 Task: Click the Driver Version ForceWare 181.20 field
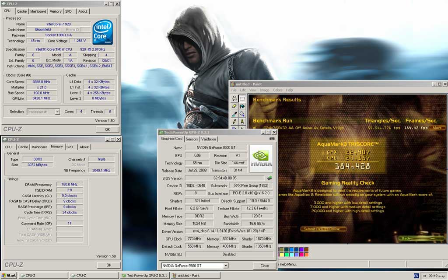[x=229, y=231]
